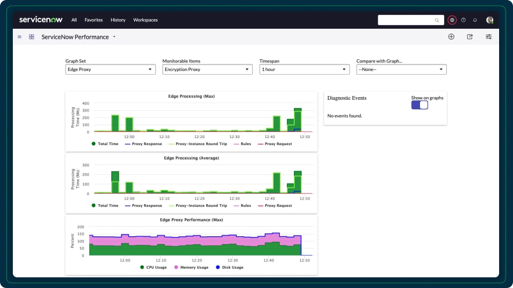Open the Timespan dropdown
The width and height of the screenshot is (513, 288).
(305, 69)
